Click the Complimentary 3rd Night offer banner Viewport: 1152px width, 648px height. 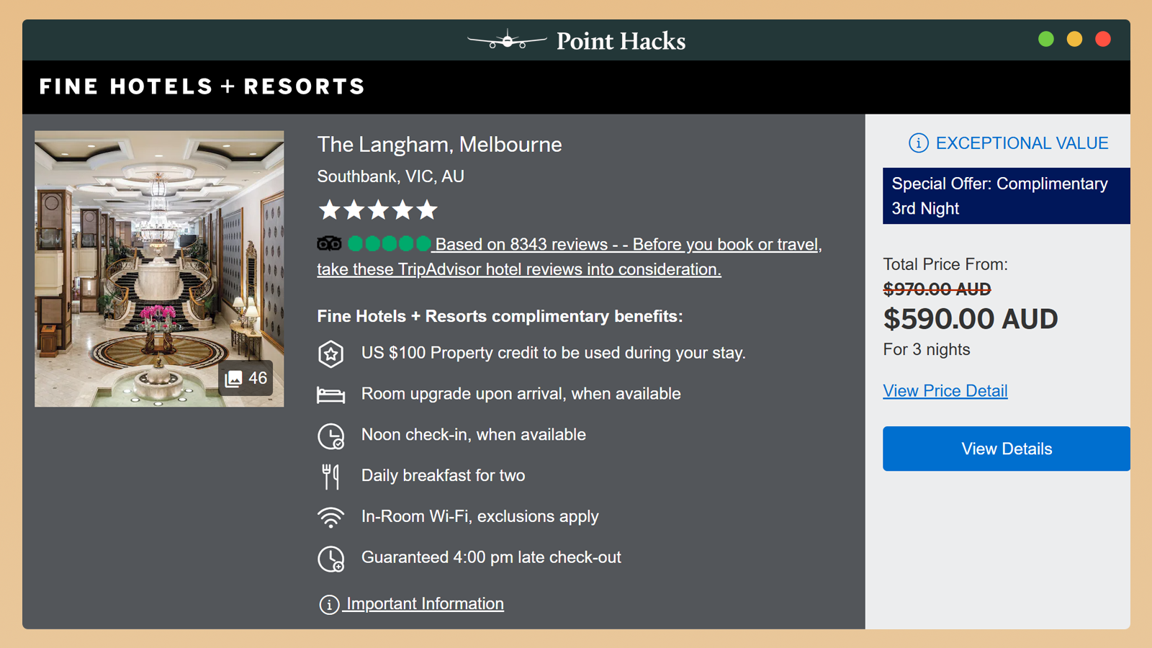pos(1005,196)
